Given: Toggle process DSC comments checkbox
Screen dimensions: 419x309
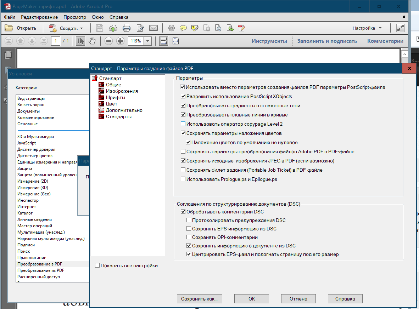Looking at the screenshot, I should click(183, 212).
